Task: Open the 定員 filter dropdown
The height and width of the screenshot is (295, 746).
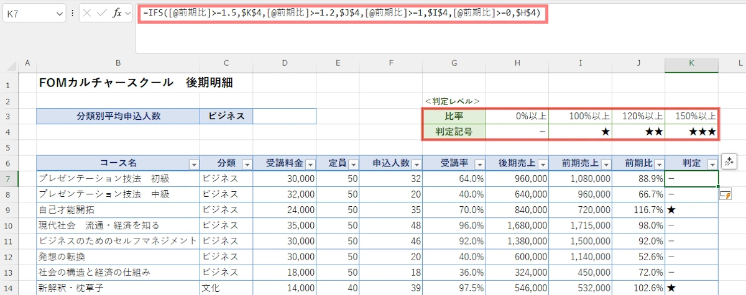Action: (x=354, y=164)
